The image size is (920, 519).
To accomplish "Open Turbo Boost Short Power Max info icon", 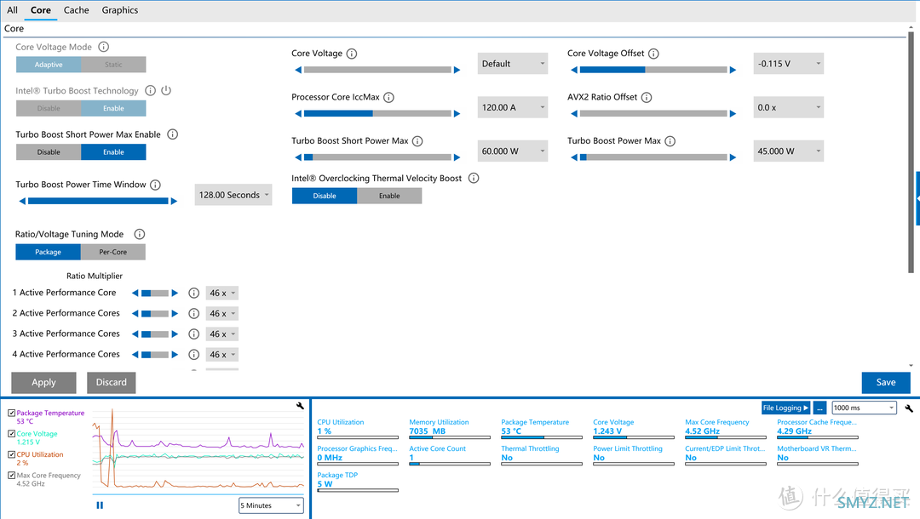I will tap(417, 141).
